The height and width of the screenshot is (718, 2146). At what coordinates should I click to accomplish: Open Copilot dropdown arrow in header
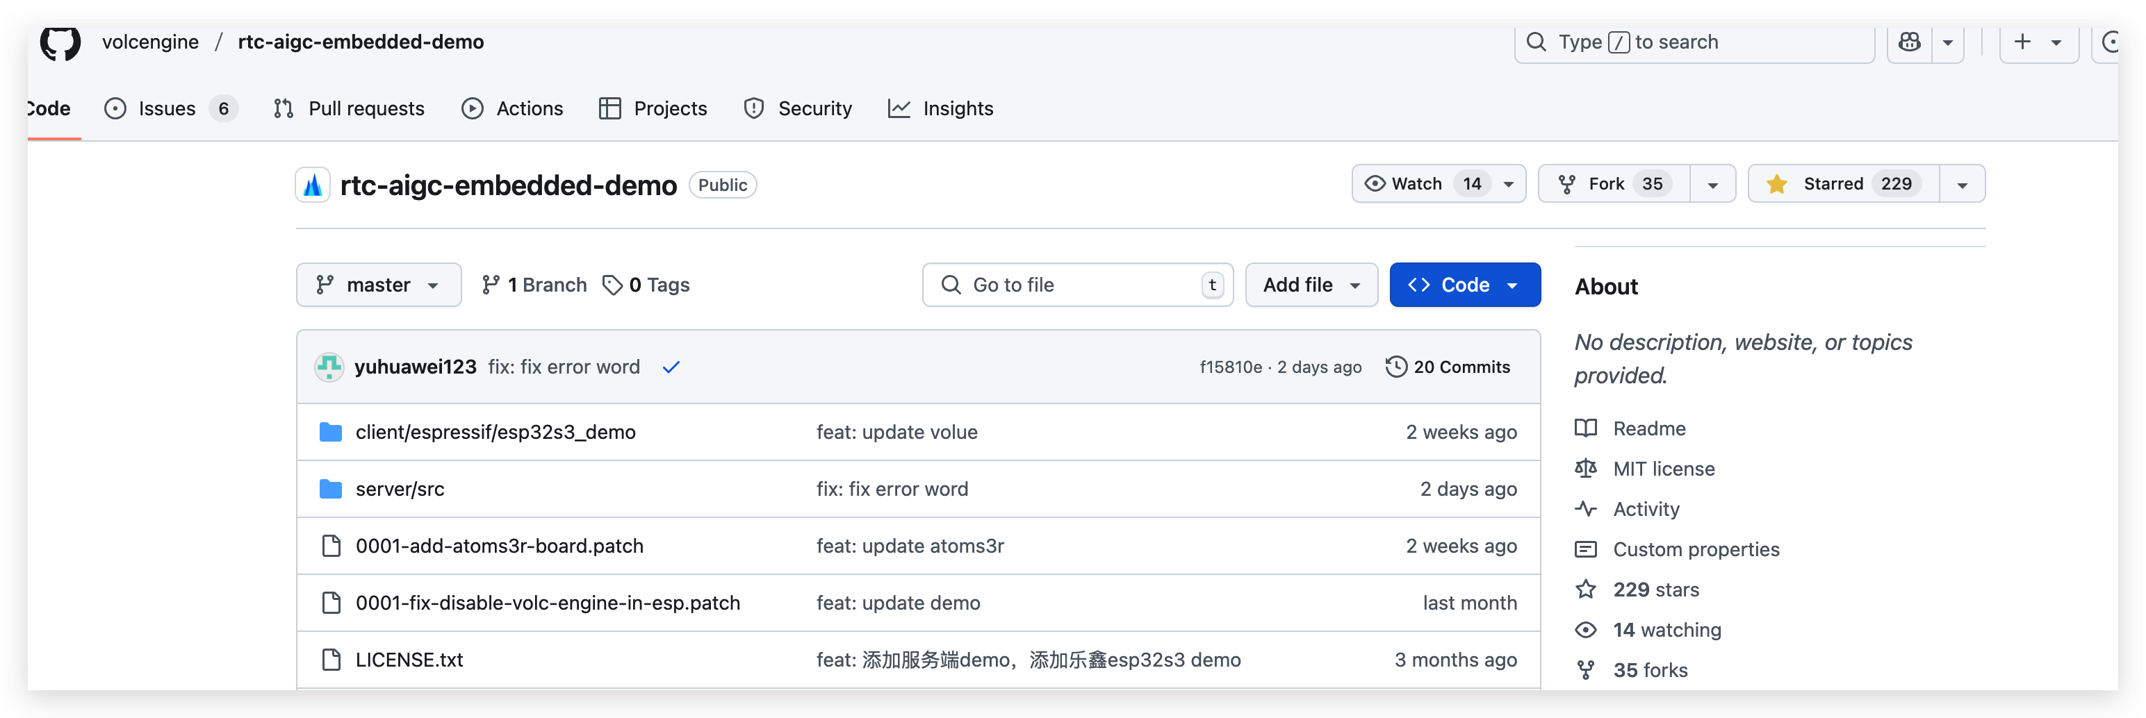[1948, 42]
